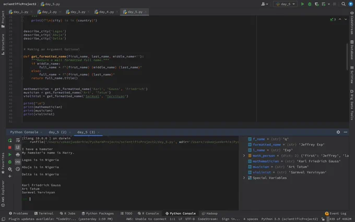Click the blue IDE update icon
Screen dimensions: 355x222
(351, 4)
